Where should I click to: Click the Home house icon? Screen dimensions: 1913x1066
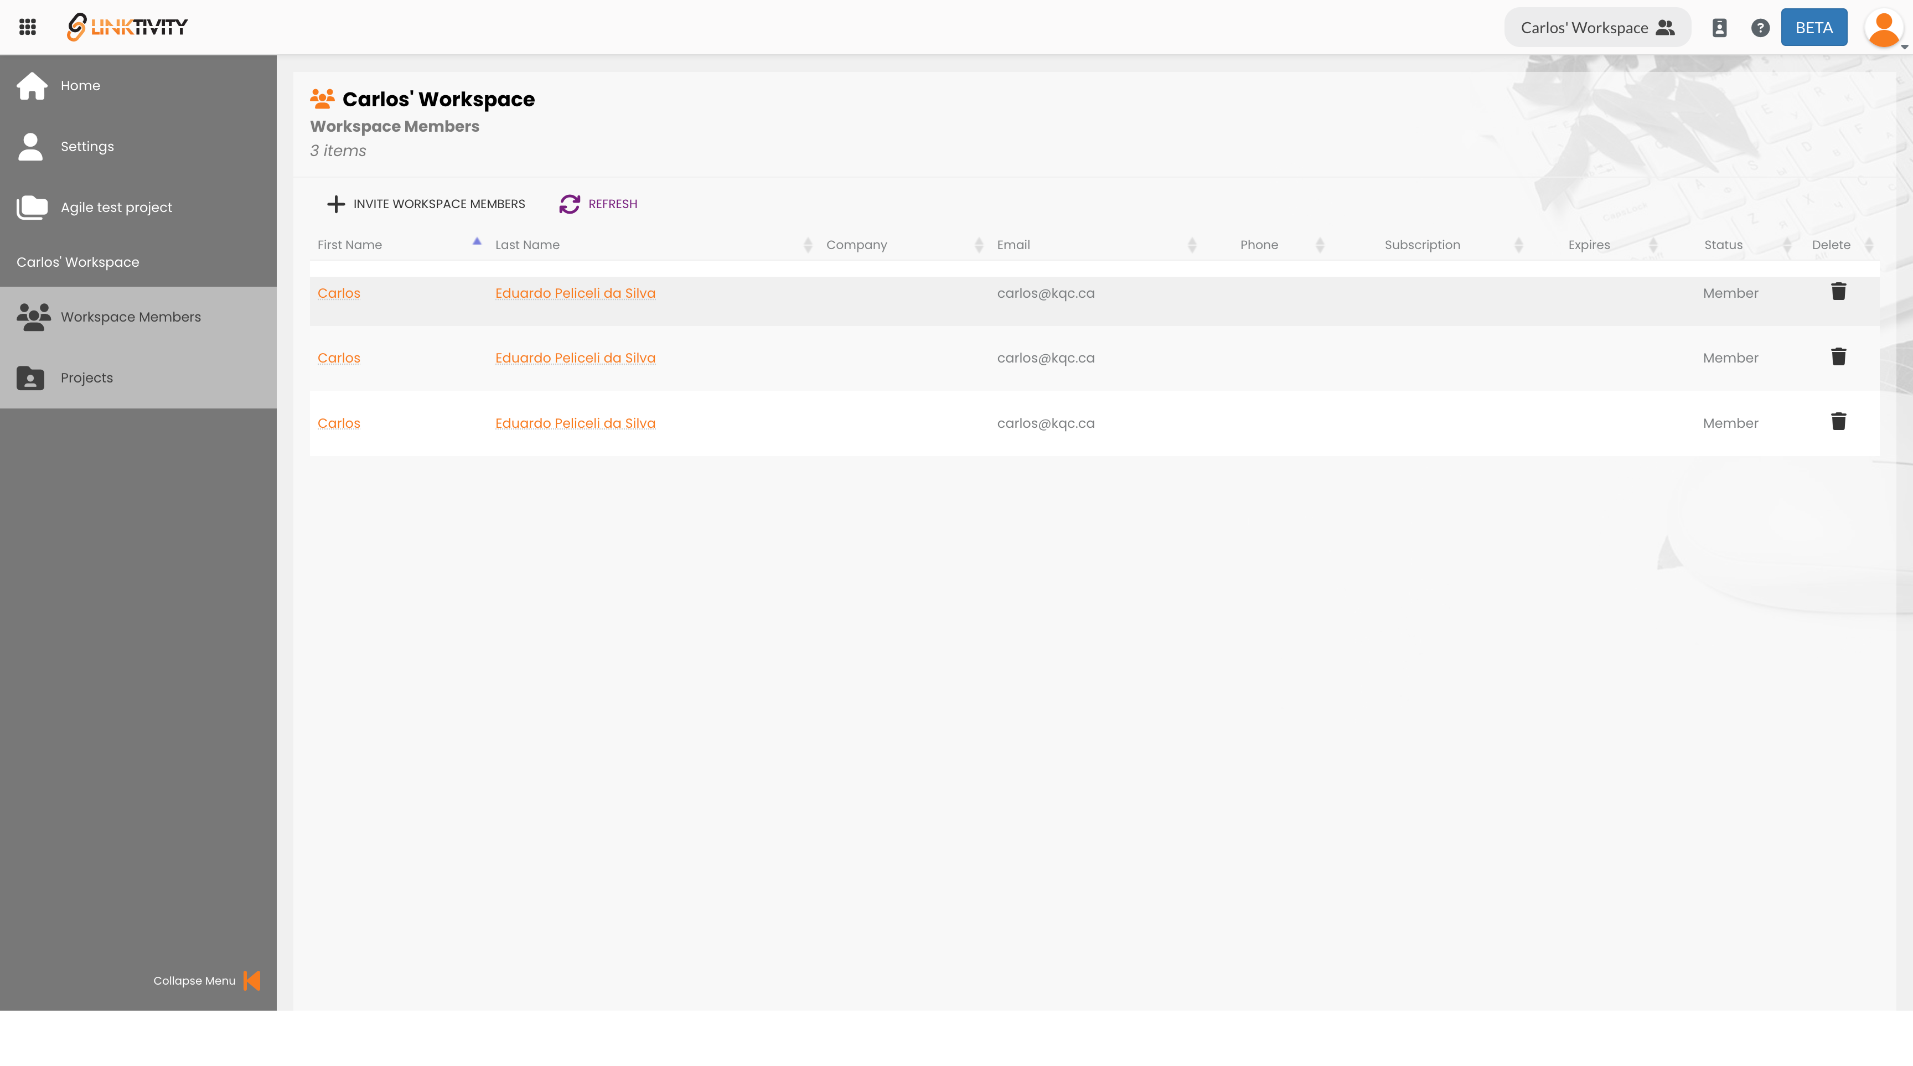pyautogui.click(x=32, y=85)
